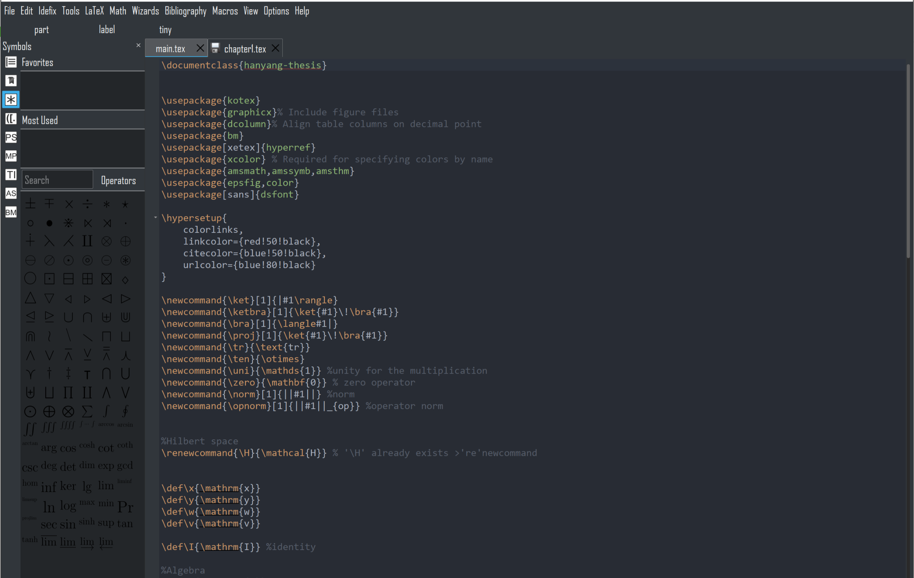Open the Asymptote commands panel
The height and width of the screenshot is (578, 914).
pos(11,193)
